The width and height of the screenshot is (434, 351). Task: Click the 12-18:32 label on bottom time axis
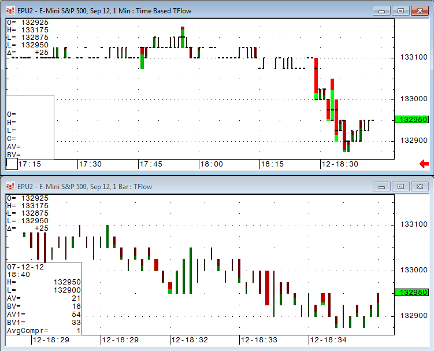point(189,340)
